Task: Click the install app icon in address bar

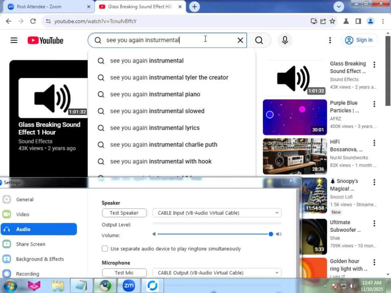Action: click(x=314, y=21)
